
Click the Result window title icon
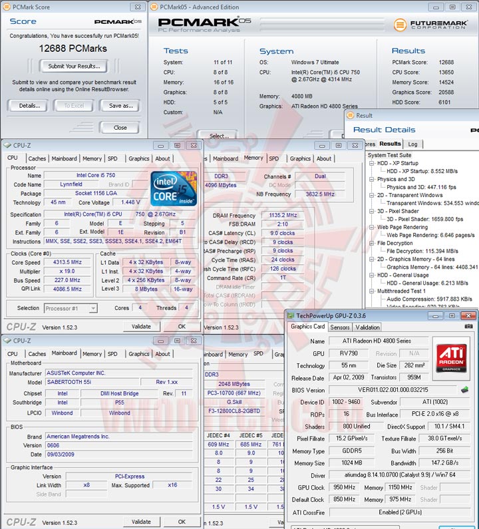[x=351, y=115]
